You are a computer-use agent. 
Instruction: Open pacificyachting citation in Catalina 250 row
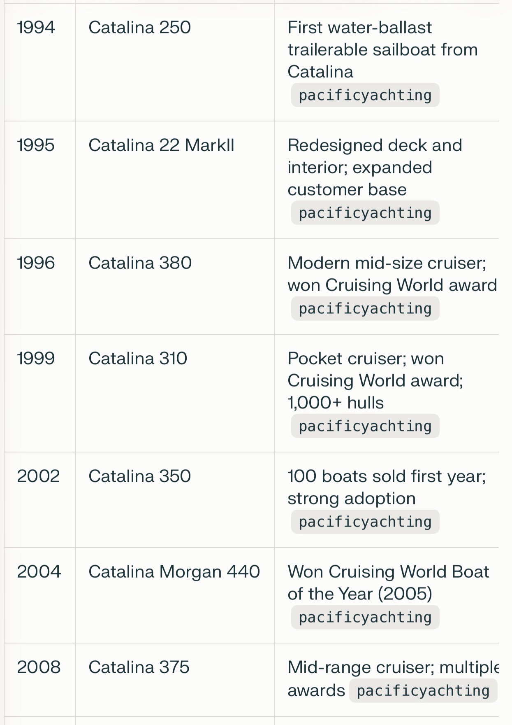click(x=365, y=95)
